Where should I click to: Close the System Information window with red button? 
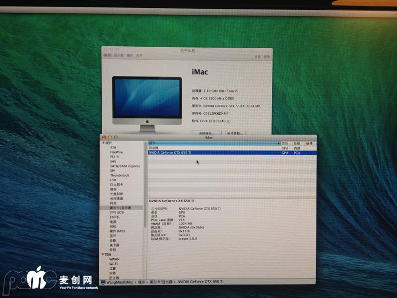point(104,137)
